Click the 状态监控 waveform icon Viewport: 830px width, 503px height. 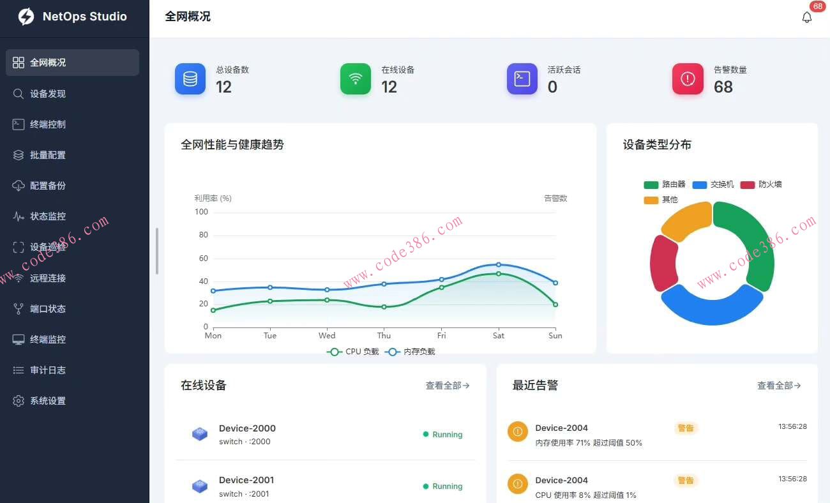[x=19, y=216]
